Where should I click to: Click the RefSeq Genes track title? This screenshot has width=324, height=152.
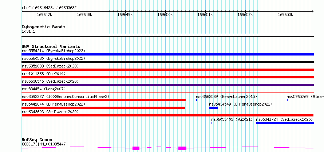pos(37,140)
